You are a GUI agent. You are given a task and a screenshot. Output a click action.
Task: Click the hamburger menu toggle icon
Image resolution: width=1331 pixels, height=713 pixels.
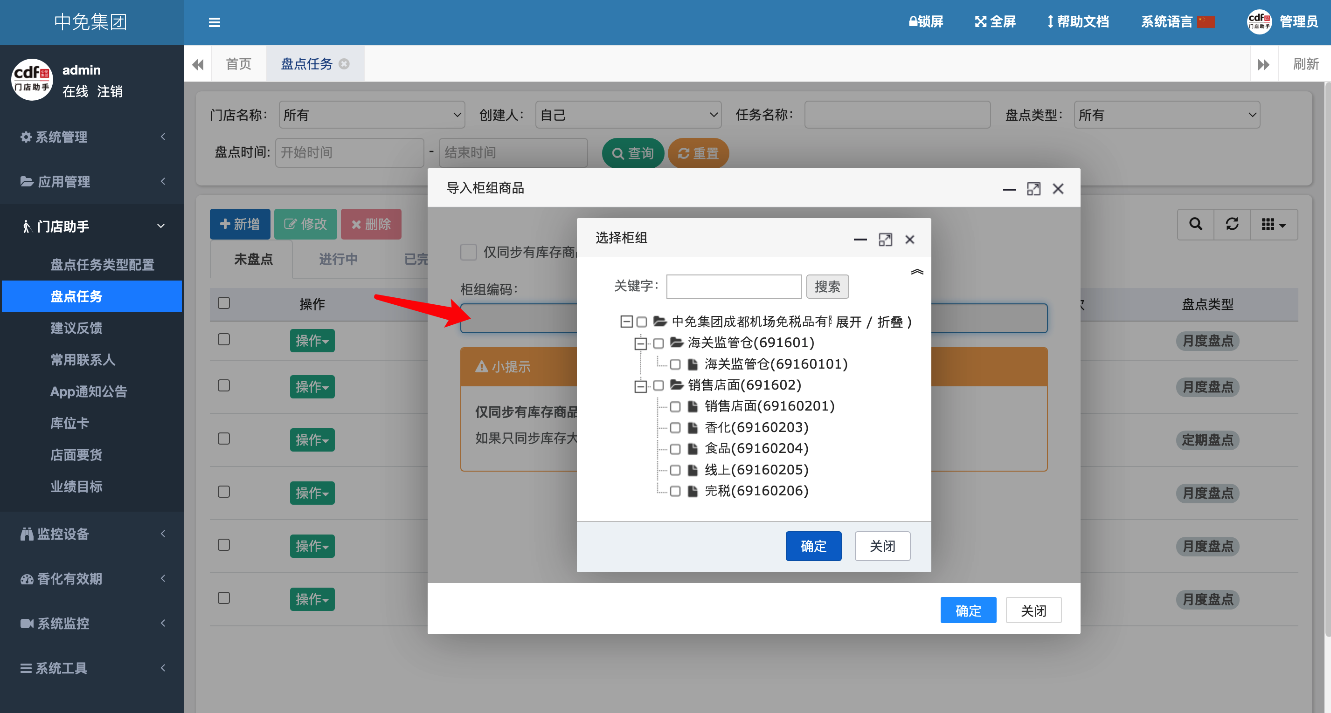pyautogui.click(x=214, y=22)
